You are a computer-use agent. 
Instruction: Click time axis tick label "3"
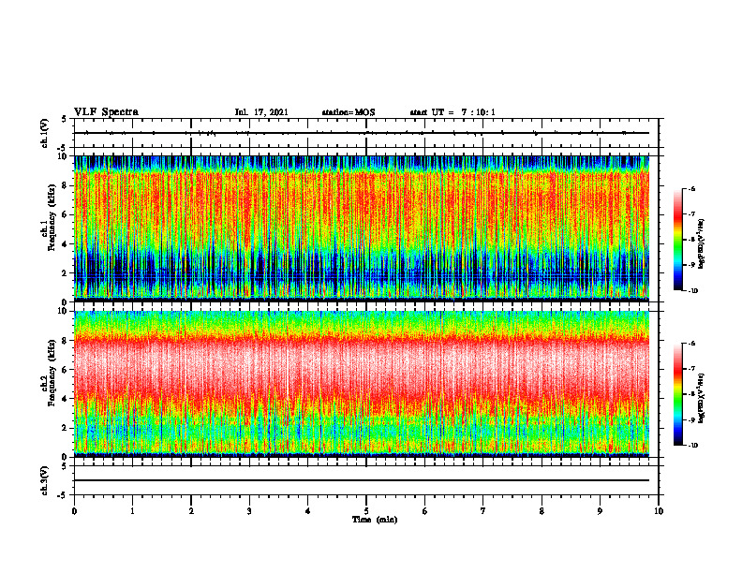(x=249, y=511)
